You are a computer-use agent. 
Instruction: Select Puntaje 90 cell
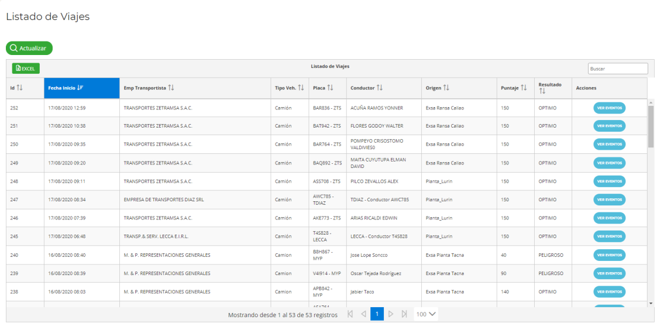[x=515, y=273]
